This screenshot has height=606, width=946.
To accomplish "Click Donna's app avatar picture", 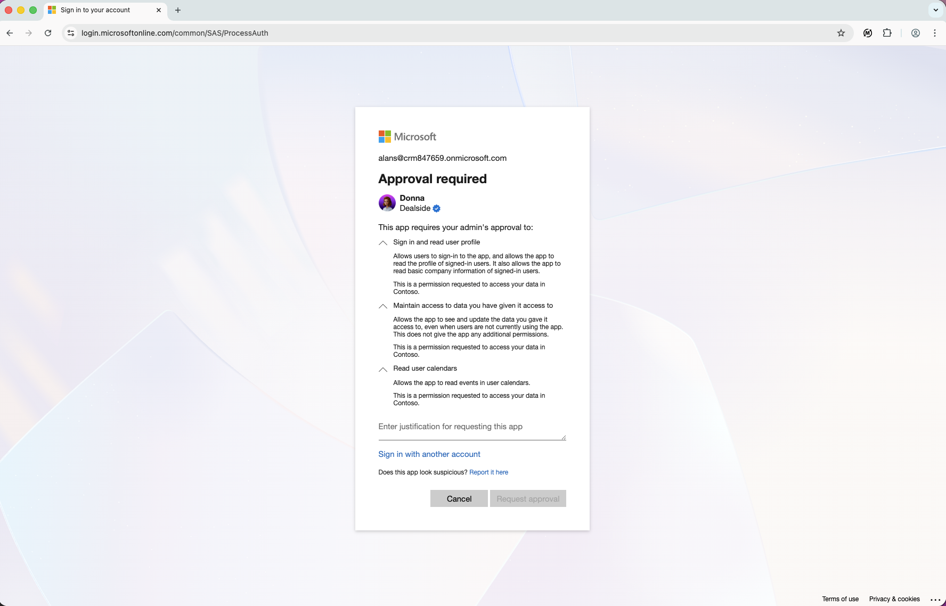I will click(387, 203).
